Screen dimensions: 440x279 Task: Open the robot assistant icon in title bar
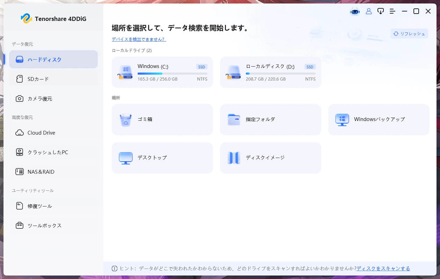(x=355, y=12)
